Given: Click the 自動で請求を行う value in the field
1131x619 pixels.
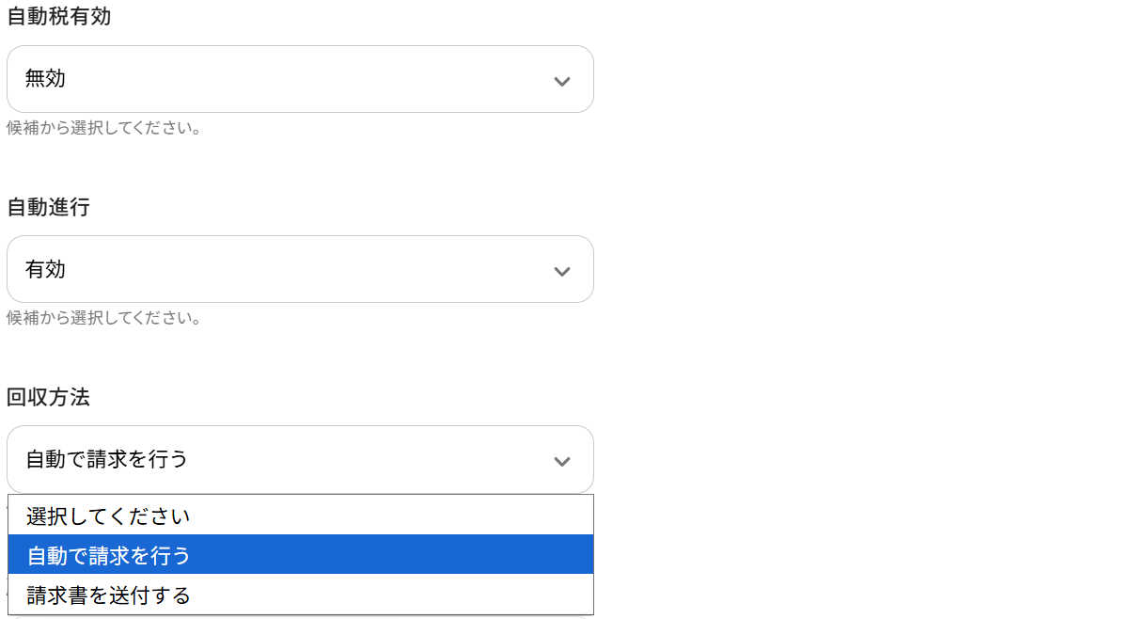Looking at the screenshot, I should [x=106, y=459].
